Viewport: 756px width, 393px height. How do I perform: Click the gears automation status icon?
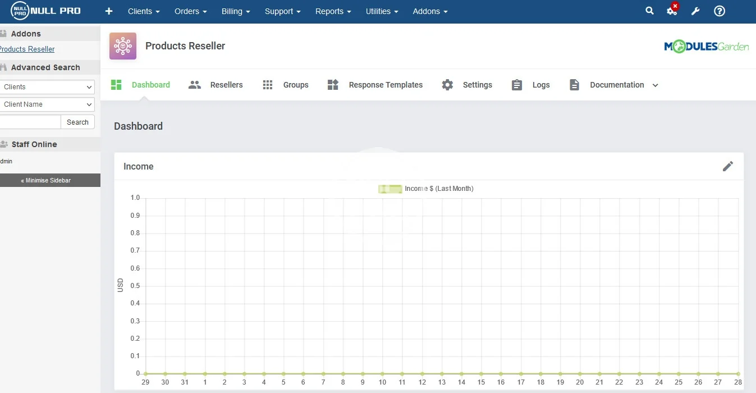tap(671, 11)
